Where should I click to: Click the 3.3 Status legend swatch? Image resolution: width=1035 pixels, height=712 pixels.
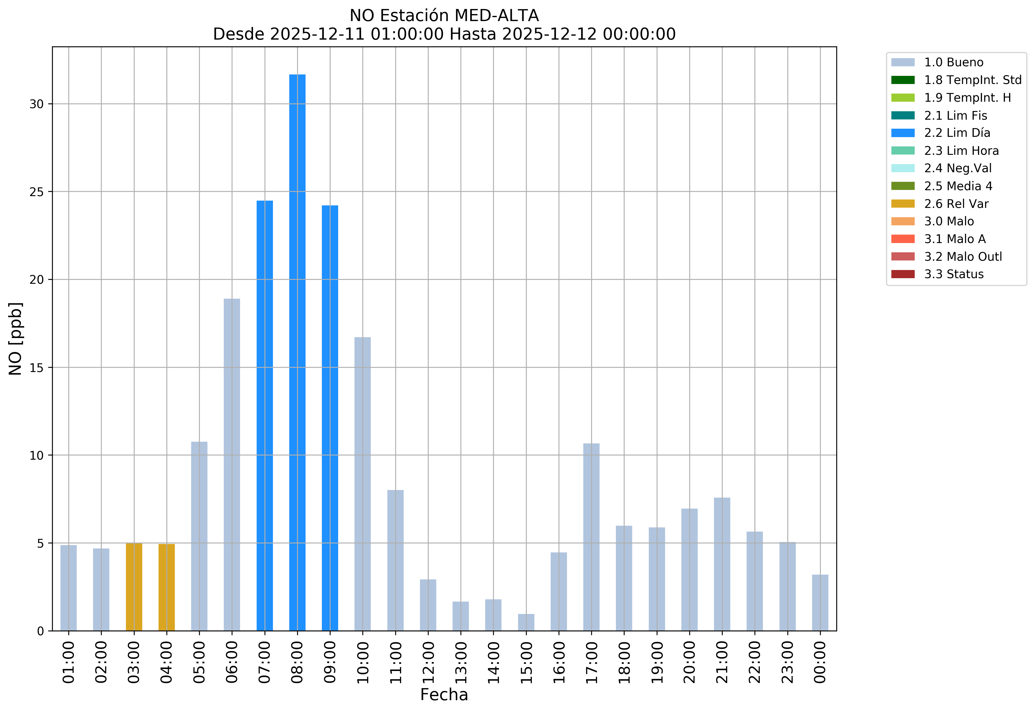tap(902, 274)
